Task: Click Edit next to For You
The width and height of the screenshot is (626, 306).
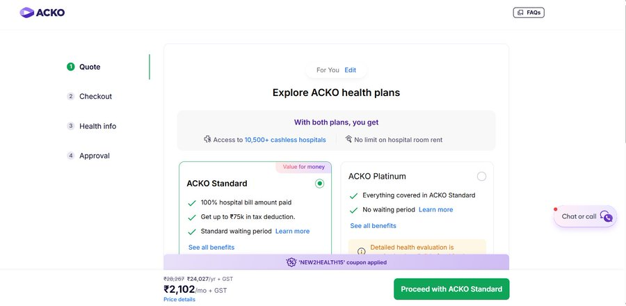Action: [x=350, y=70]
